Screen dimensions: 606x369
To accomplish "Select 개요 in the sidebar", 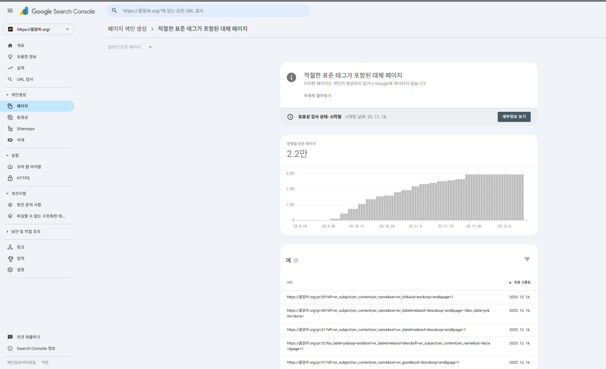I will tap(20, 45).
